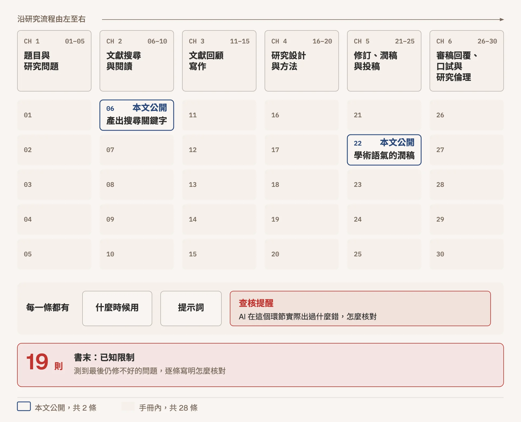Select locked entry 01
The image size is (521, 422).
click(x=54, y=115)
